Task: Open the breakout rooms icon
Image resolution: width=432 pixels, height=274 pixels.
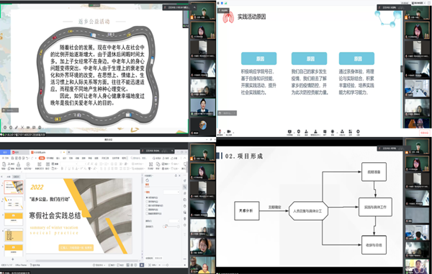Action: (342, 132)
